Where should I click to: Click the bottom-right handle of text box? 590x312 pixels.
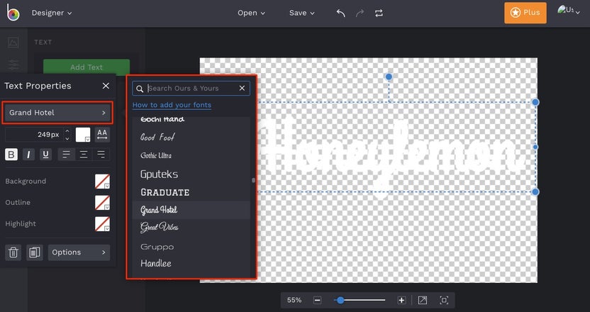(x=535, y=192)
